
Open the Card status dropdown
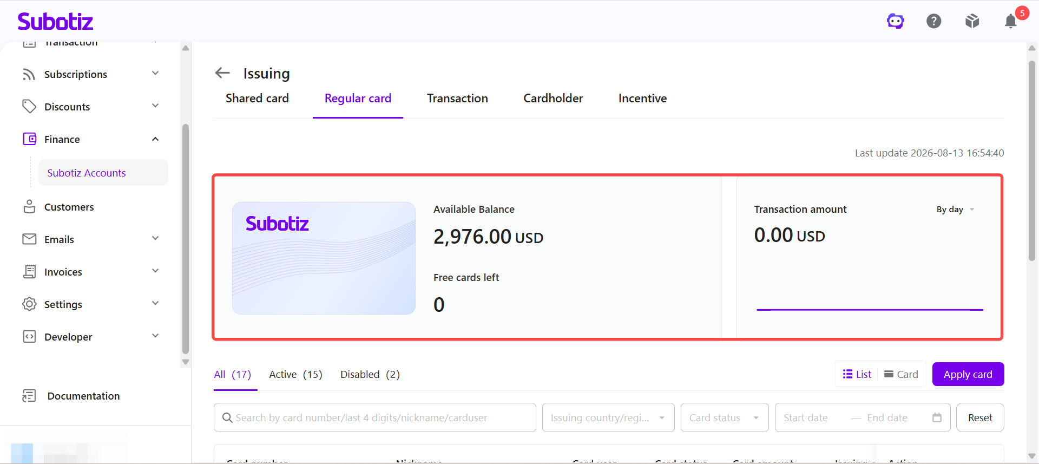tap(725, 417)
